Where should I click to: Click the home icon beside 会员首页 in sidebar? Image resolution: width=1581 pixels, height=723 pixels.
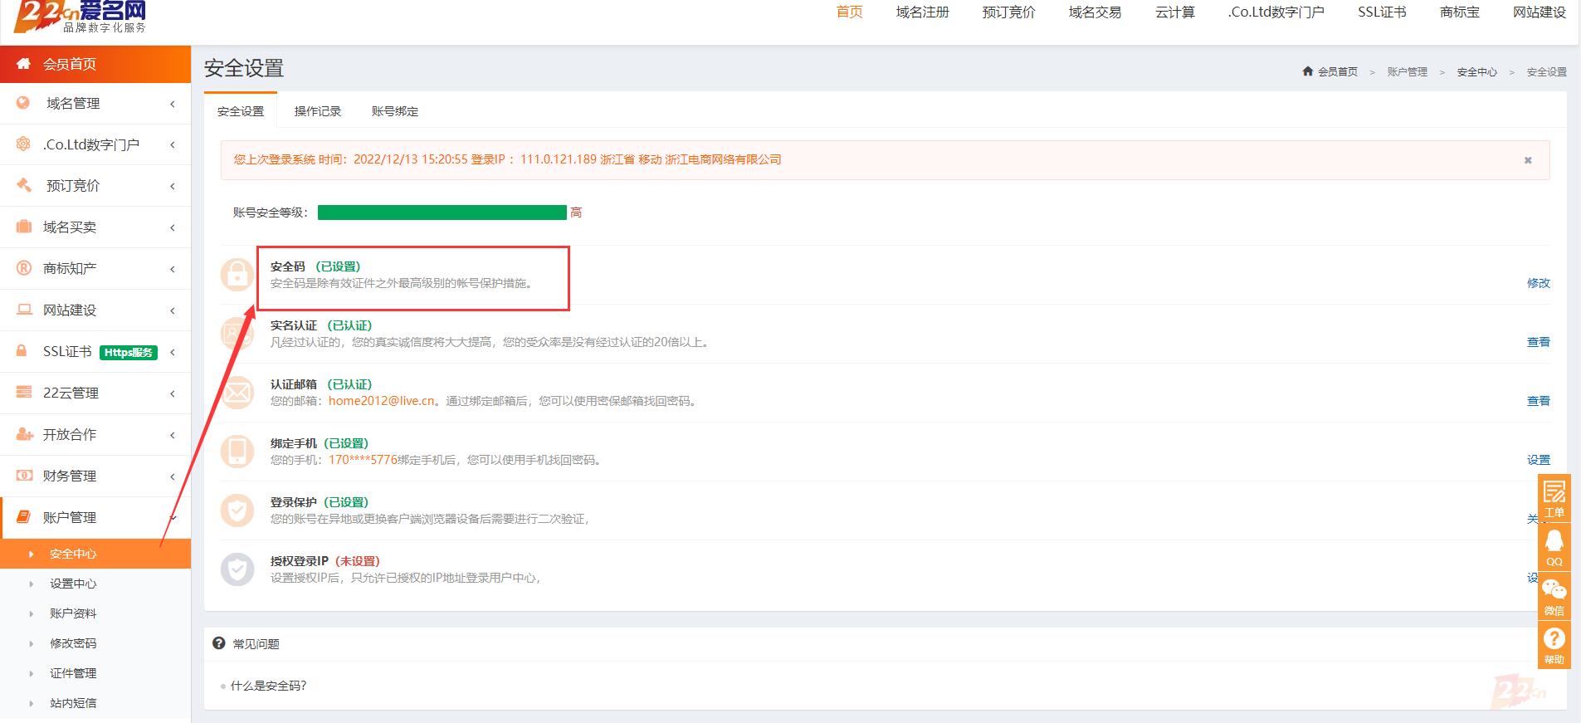[23, 64]
